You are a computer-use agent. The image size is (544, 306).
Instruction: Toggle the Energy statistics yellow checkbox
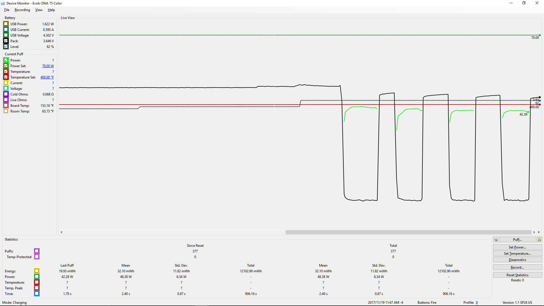click(x=37, y=271)
